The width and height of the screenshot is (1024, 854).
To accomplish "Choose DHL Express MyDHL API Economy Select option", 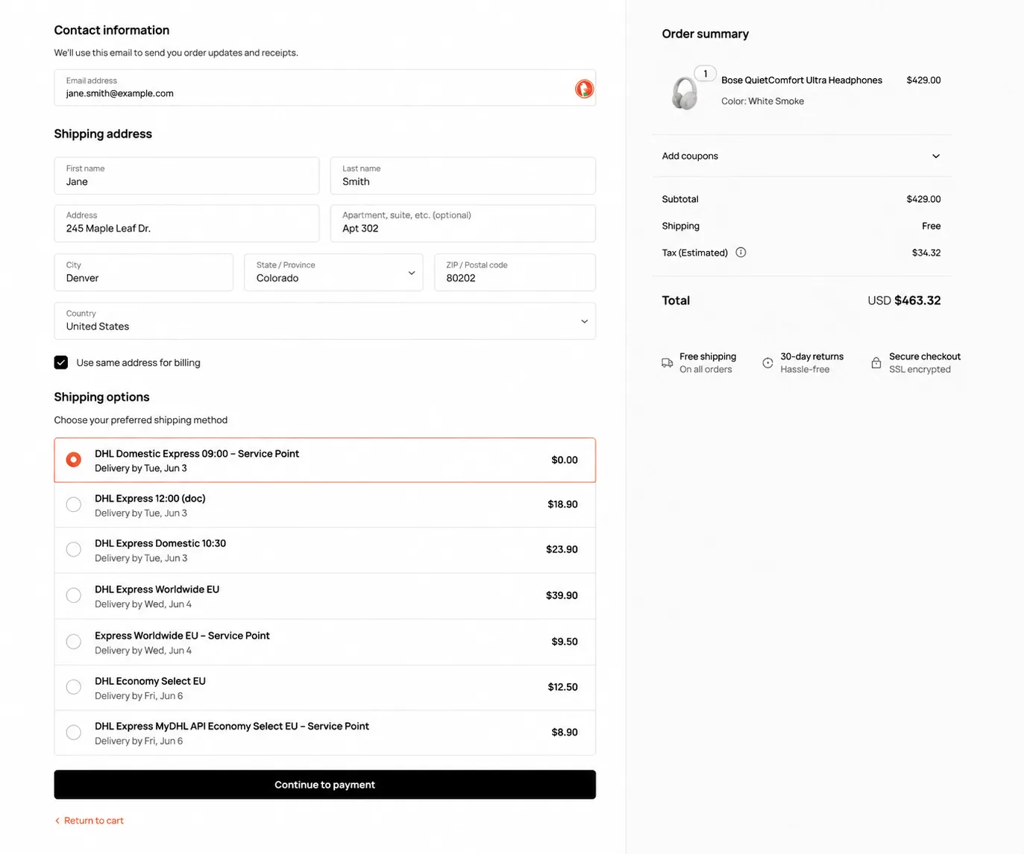I will click(324, 733).
